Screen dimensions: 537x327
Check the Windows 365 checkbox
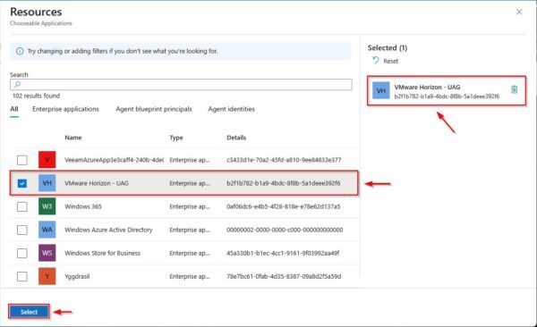pos(22,206)
